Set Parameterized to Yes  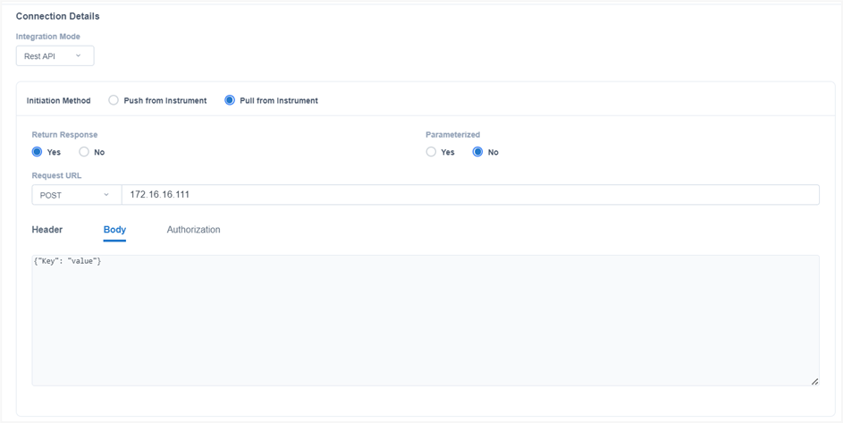[431, 152]
